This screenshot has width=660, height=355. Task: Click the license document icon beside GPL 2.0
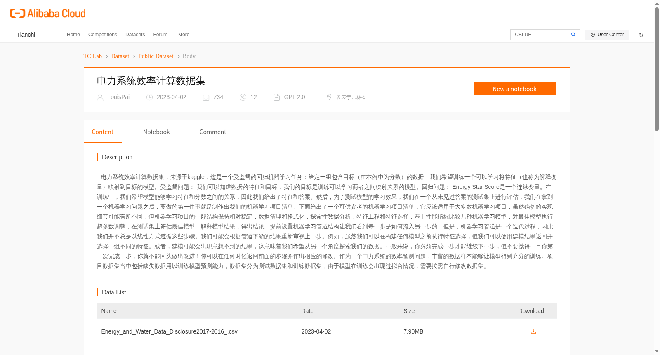pyautogui.click(x=277, y=97)
